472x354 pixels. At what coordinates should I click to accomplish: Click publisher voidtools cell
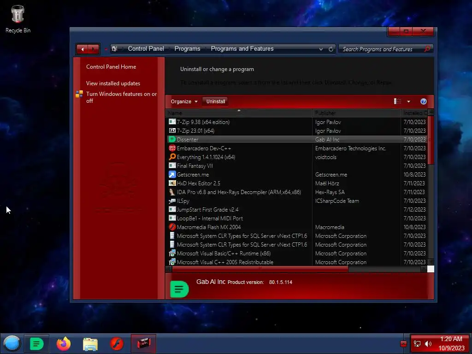click(326, 157)
